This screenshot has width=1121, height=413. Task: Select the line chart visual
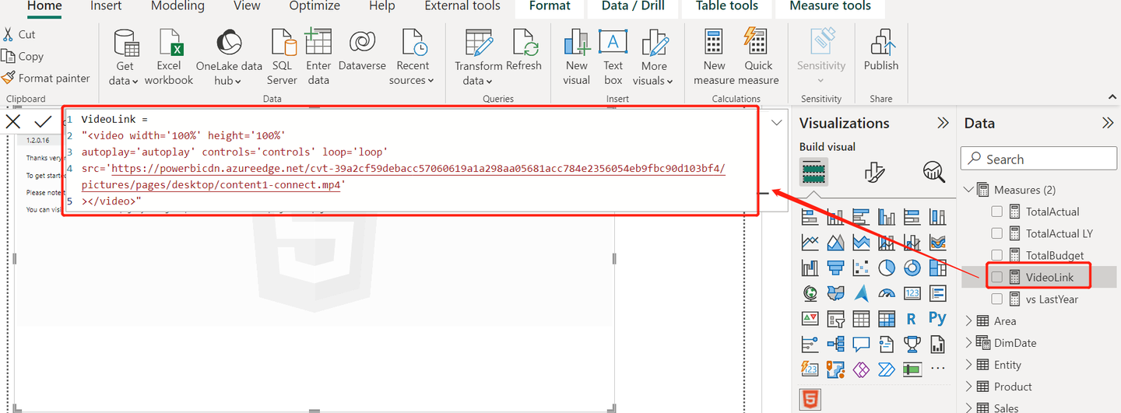coord(810,243)
